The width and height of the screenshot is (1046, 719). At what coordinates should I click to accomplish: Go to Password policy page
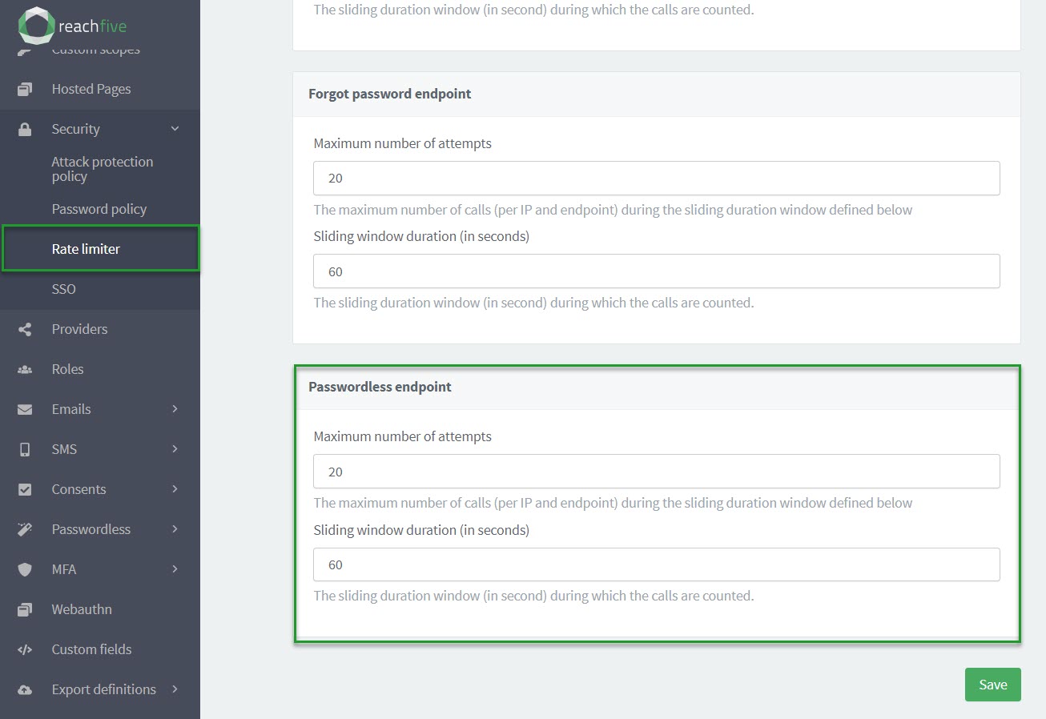[x=99, y=209]
